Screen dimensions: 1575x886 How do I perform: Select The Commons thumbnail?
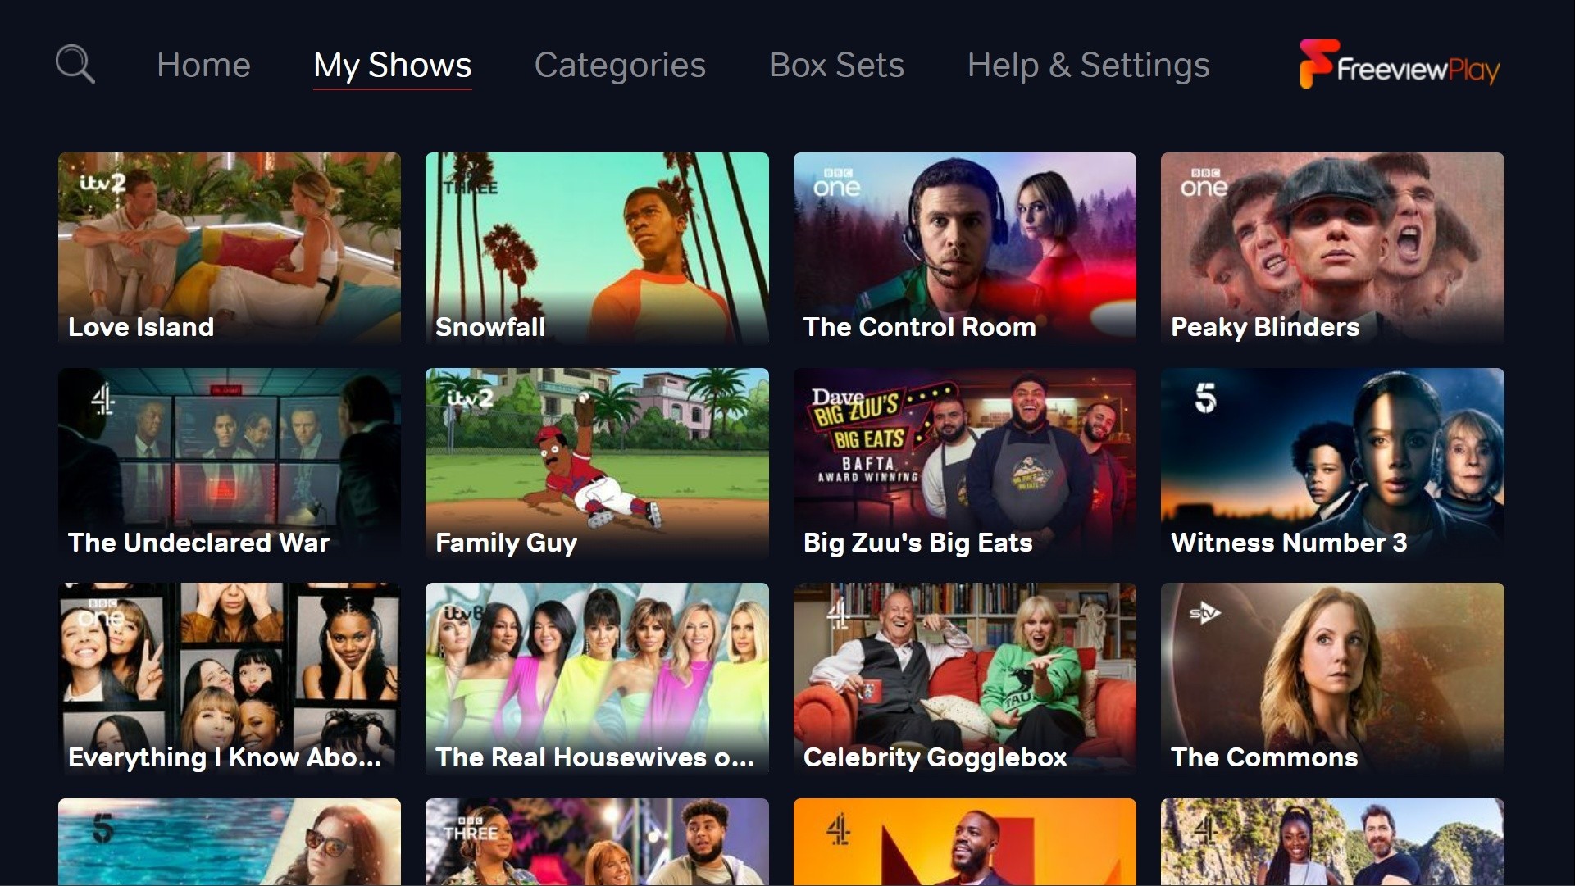pyautogui.click(x=1332, y=679)
